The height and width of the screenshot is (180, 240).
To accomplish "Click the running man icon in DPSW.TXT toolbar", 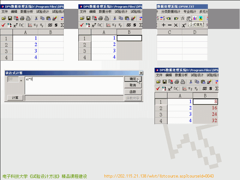I will (x=200, y=18).
